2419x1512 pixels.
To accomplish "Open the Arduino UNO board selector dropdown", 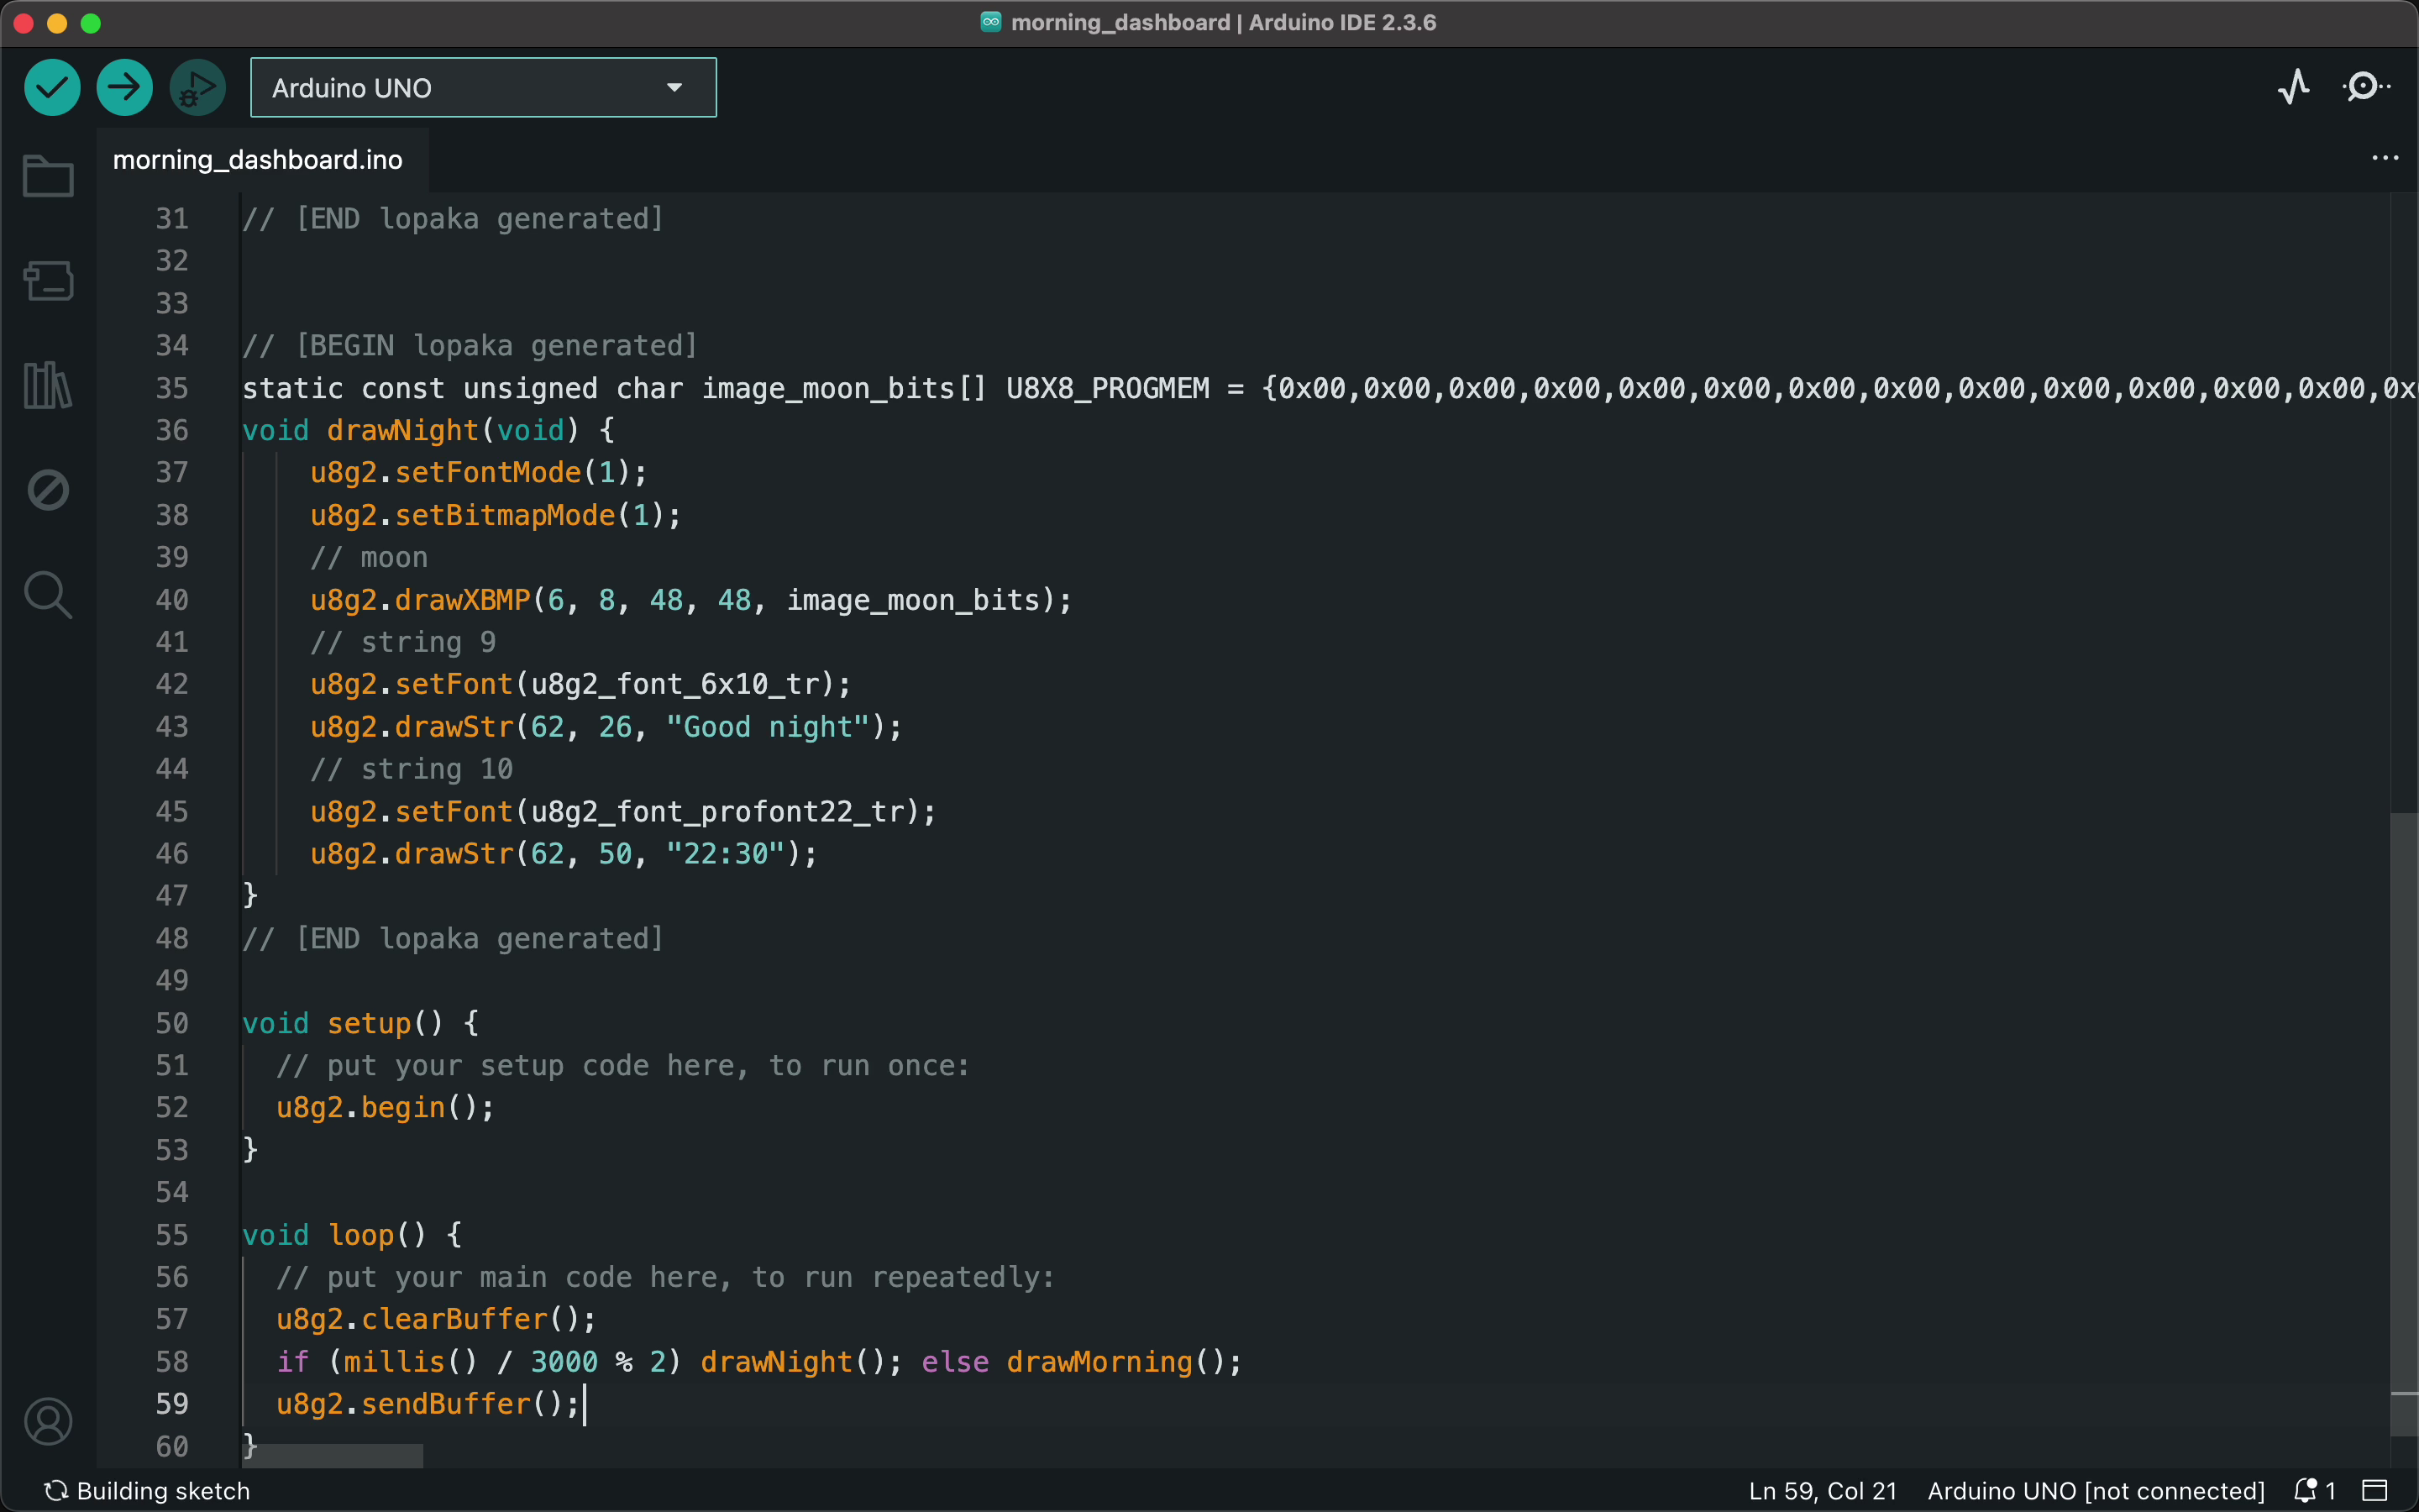I will (x=483, y=88).
